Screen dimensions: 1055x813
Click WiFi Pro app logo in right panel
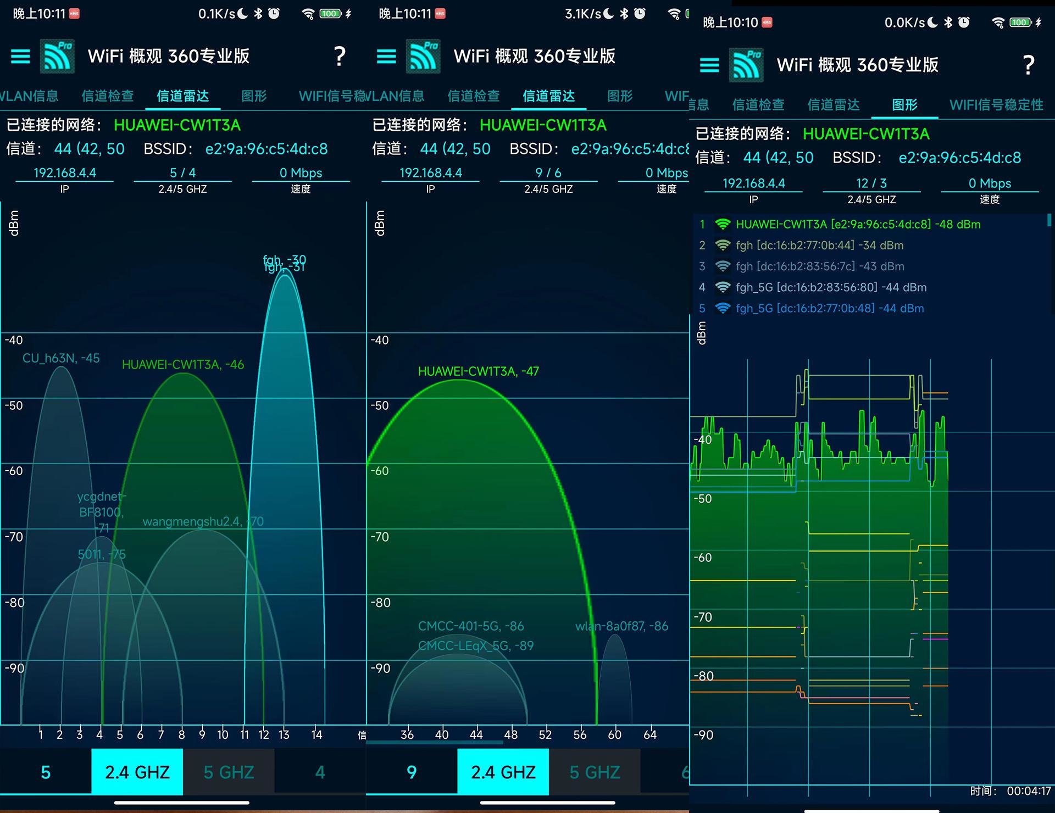coord(746,65)
